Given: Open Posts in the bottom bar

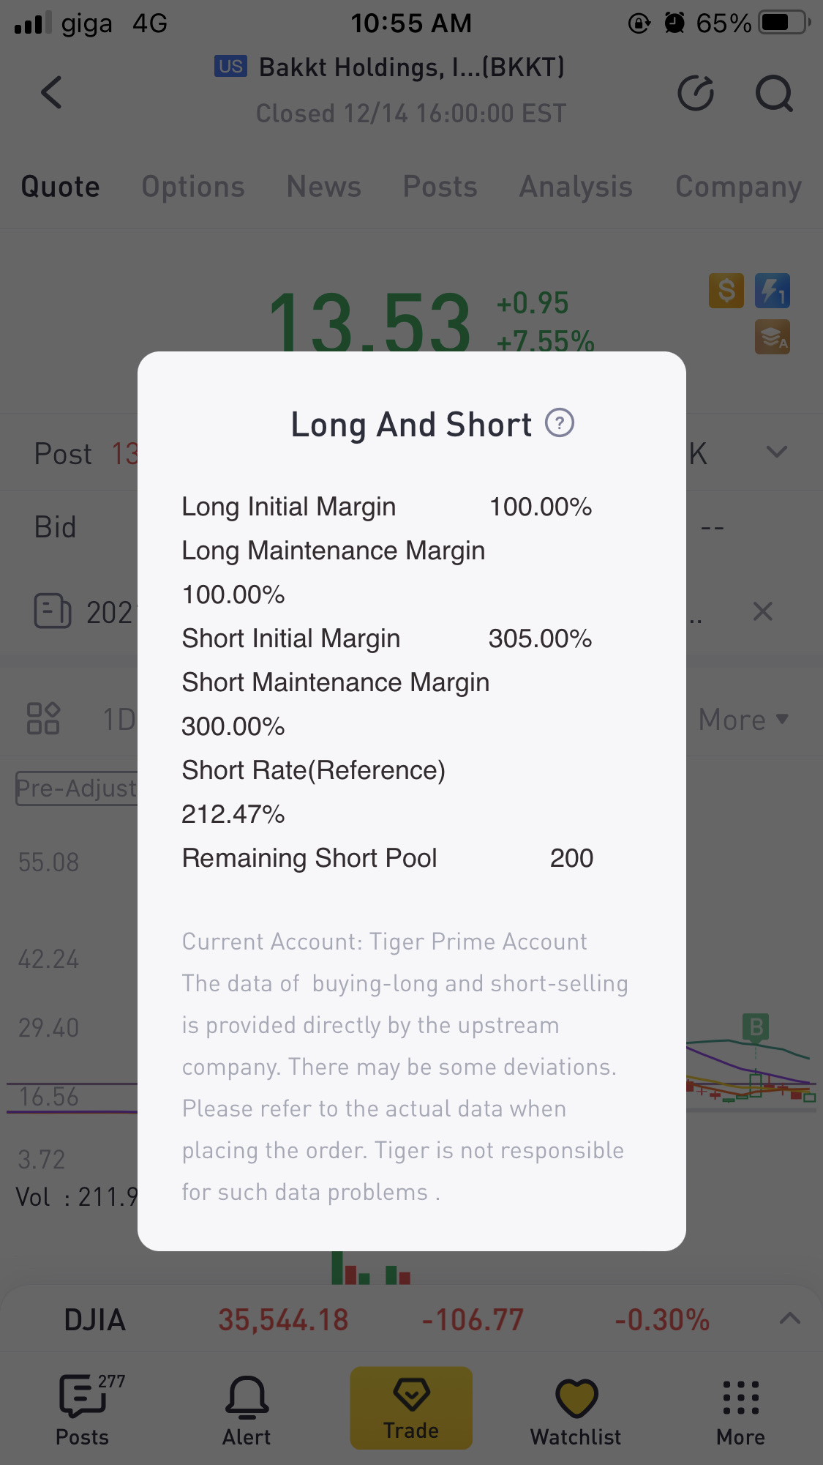Looking at the screenshot, I should coord(82,1409).
